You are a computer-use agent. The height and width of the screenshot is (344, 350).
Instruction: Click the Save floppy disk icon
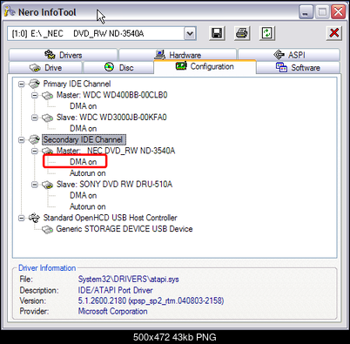(x=217, y=33)
